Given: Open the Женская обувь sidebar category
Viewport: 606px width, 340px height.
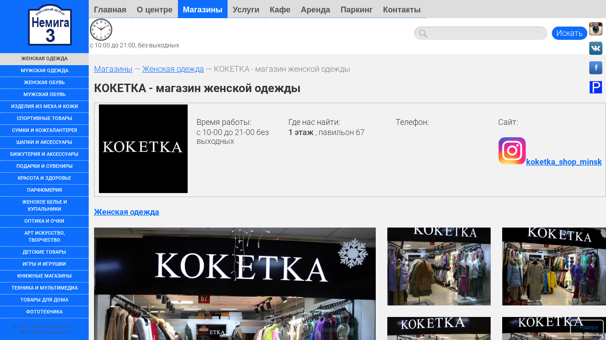Looking at the screenshot, I should tap(44, 83).
